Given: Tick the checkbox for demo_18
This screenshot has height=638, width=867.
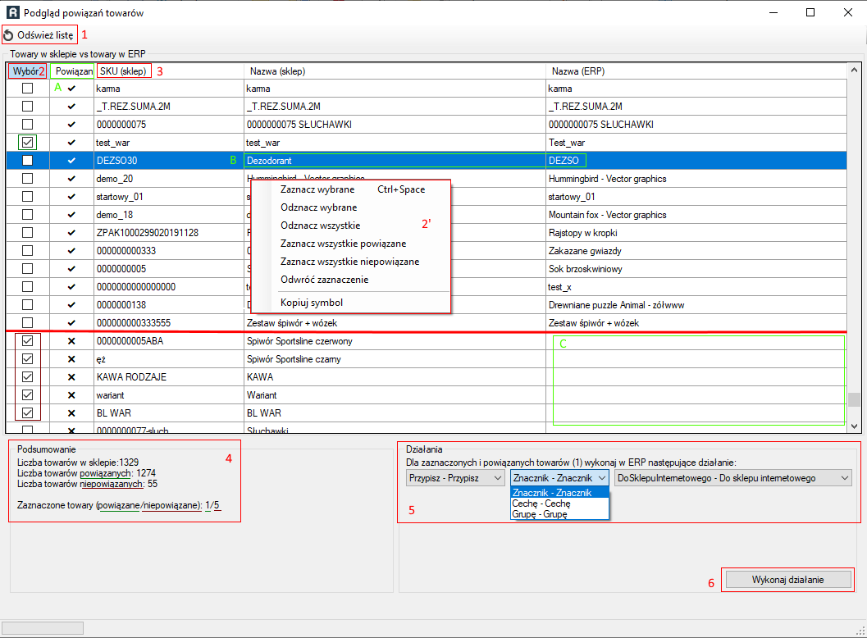Looking at the screenshot, I should tap(27, 215).
